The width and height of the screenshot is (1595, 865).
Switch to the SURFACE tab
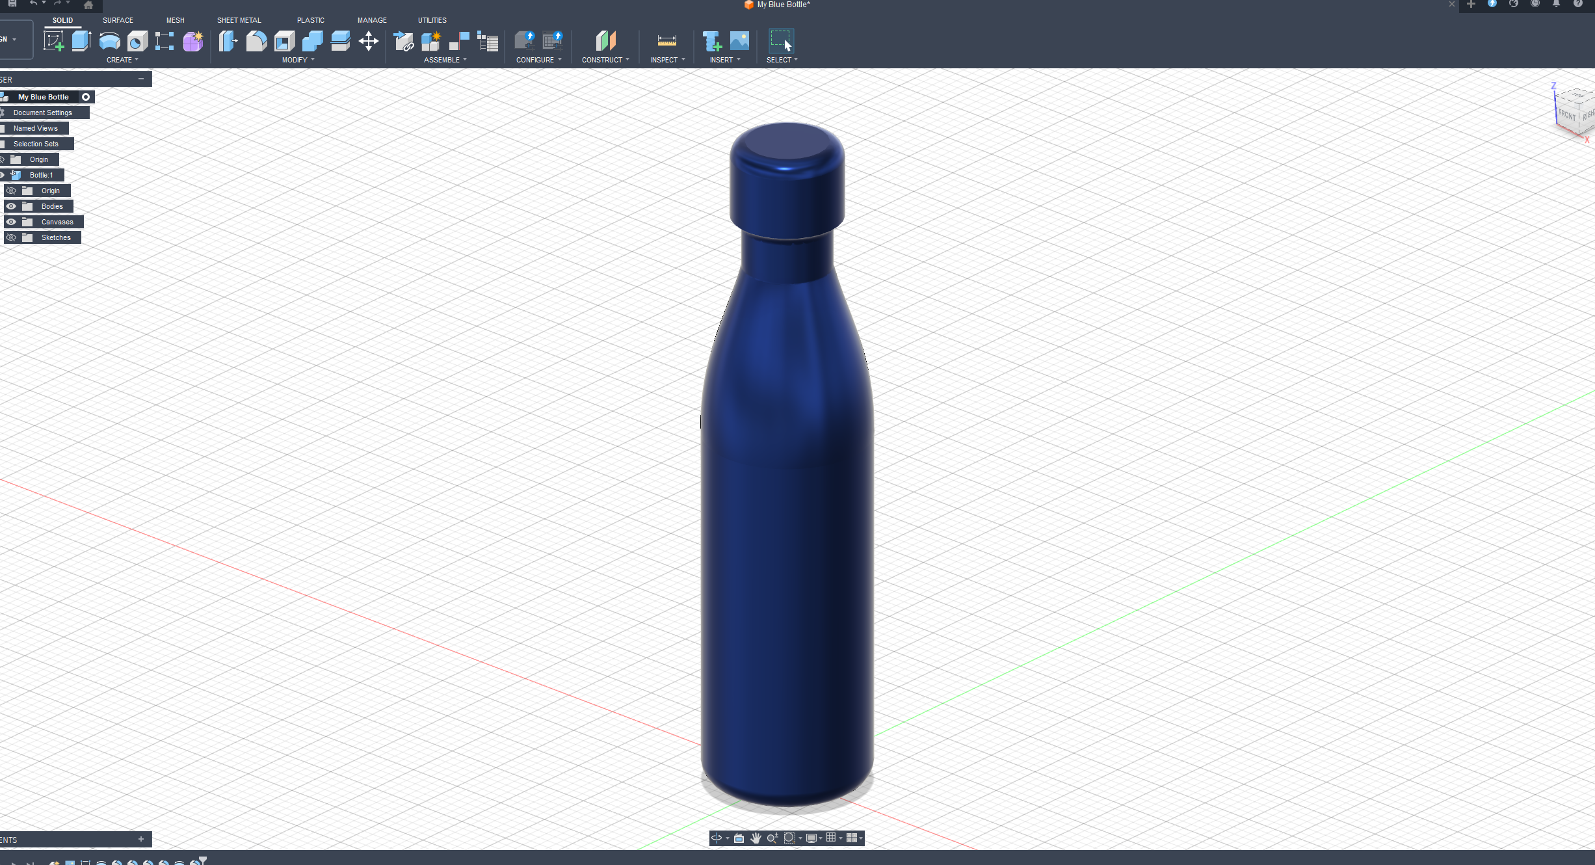118,20
